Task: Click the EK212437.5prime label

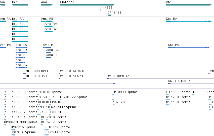Action: (63, 107)
